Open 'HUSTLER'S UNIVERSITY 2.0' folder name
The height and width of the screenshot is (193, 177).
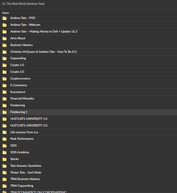(29, 125)
